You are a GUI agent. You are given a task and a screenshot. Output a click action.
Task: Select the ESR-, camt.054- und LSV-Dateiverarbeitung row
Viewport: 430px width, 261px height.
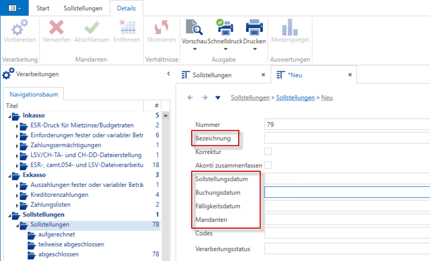(82, 165)
